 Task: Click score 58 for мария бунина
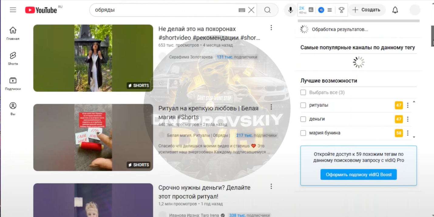(399, 133)
